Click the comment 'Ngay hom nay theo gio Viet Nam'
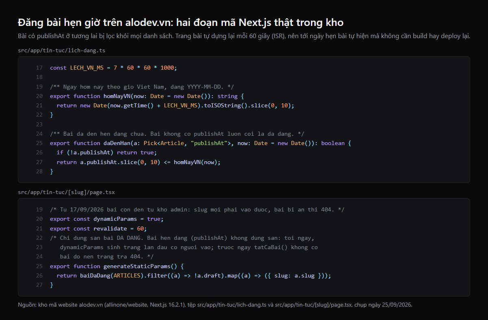Viewport: 488px width, 320px height. tap(142, 87)
